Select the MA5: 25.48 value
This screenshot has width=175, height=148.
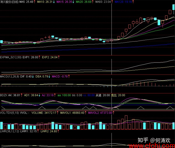(x=26, y=2)
